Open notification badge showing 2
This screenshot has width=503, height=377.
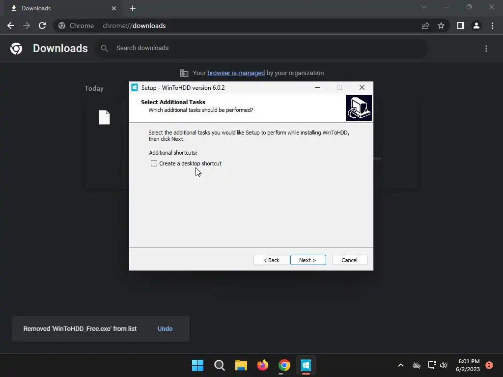tap(489, 365)
